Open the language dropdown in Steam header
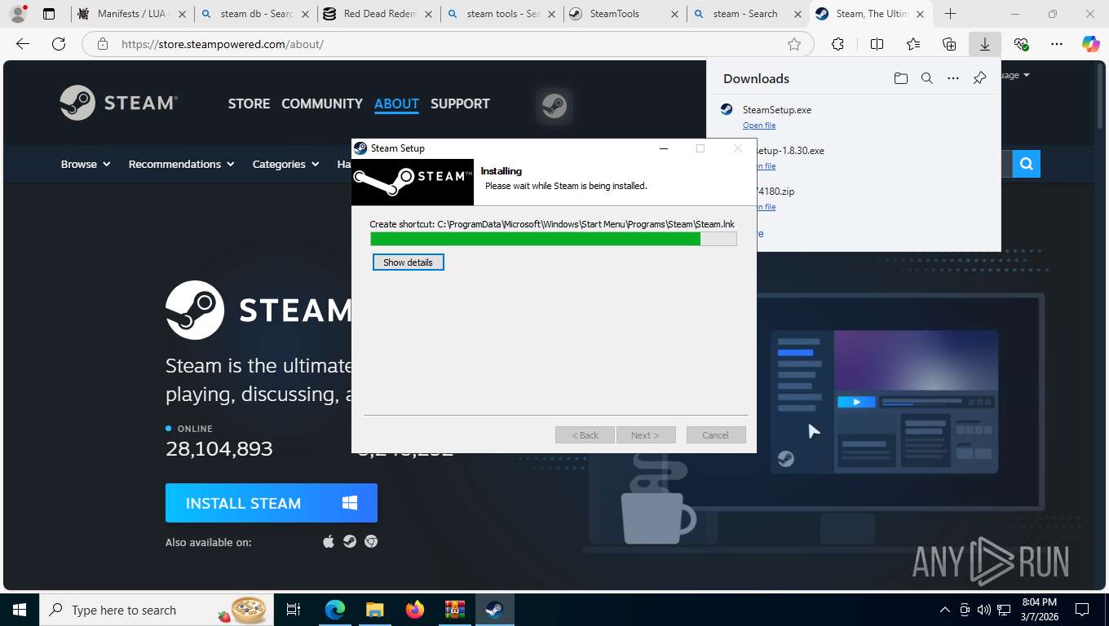1109x626 pixels. click(1015, 75)
